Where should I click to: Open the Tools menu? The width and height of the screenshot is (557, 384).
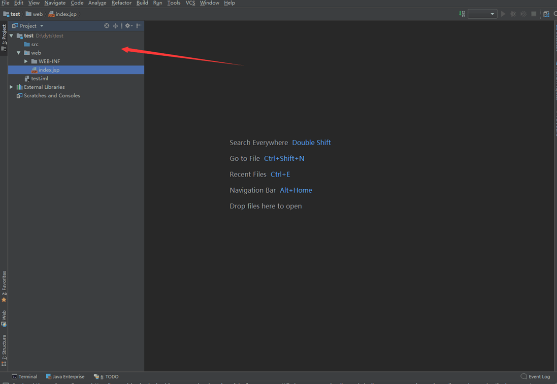pos(174,3)
